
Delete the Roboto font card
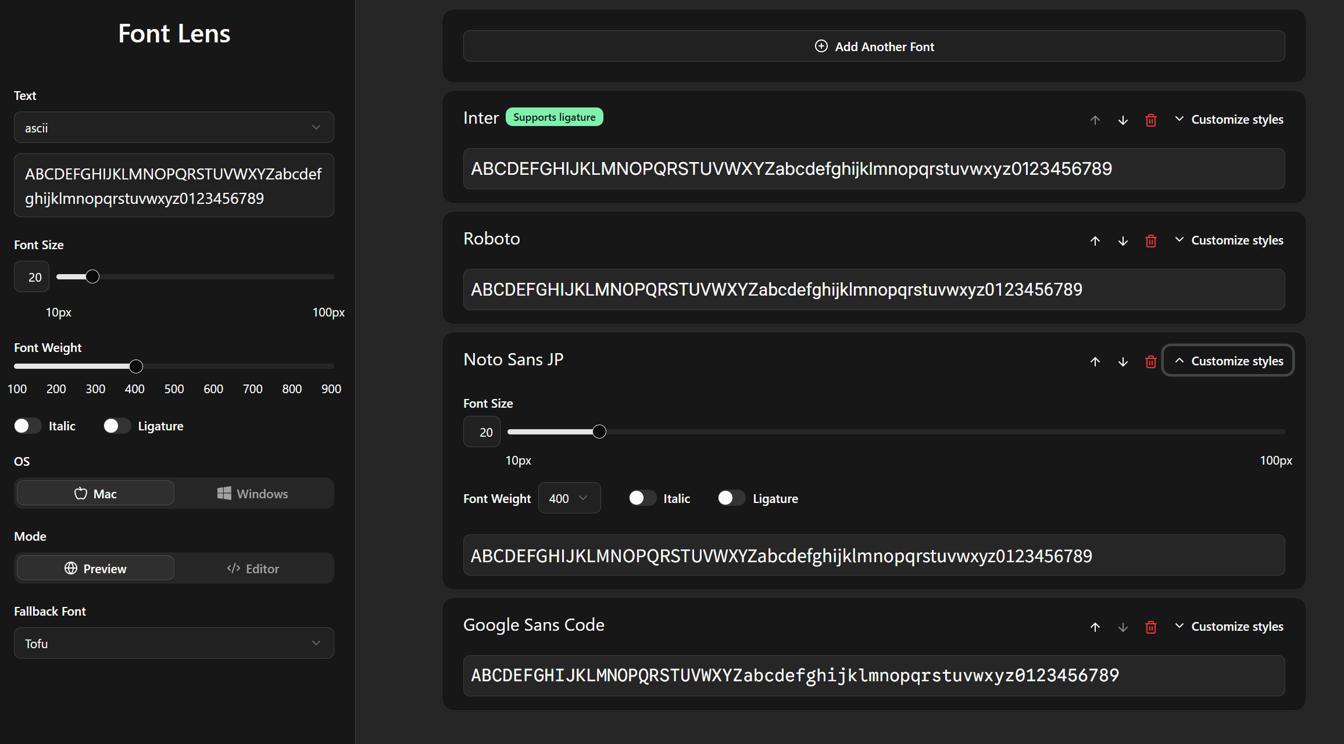click(x=1151, y=241)
